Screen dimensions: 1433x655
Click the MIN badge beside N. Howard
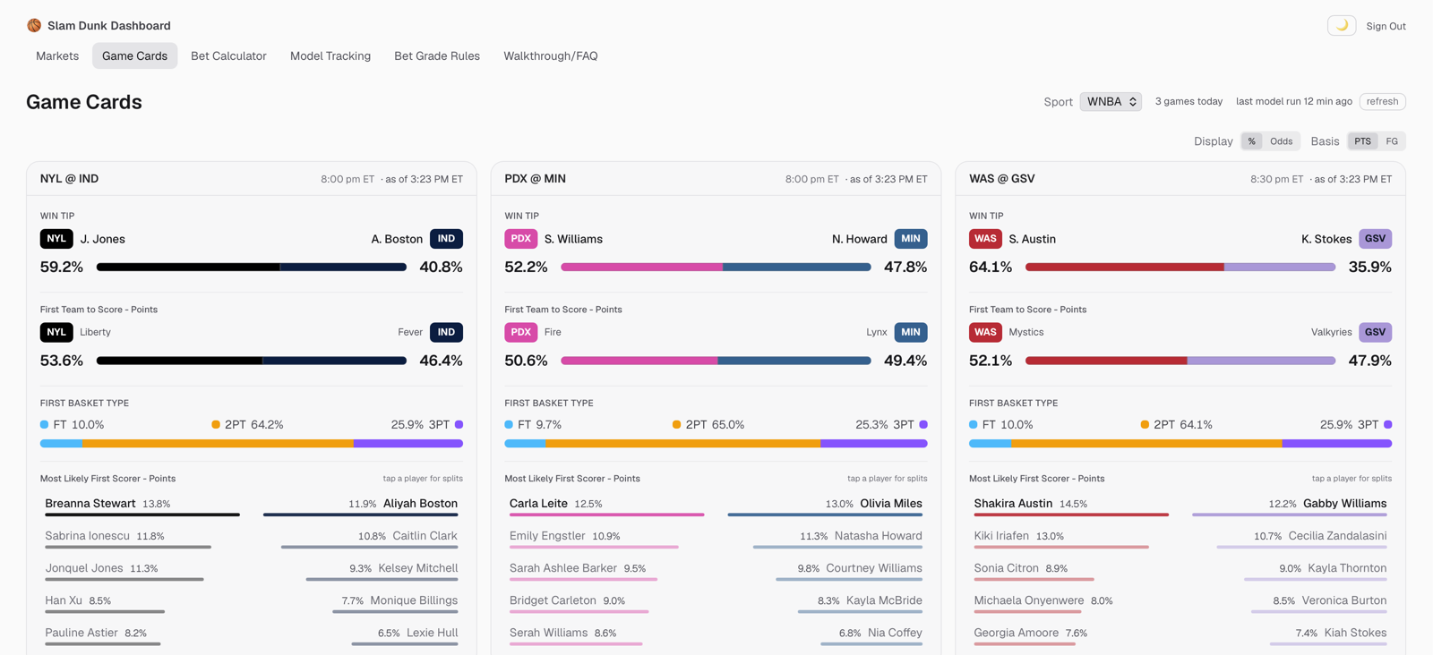[911, 239]
